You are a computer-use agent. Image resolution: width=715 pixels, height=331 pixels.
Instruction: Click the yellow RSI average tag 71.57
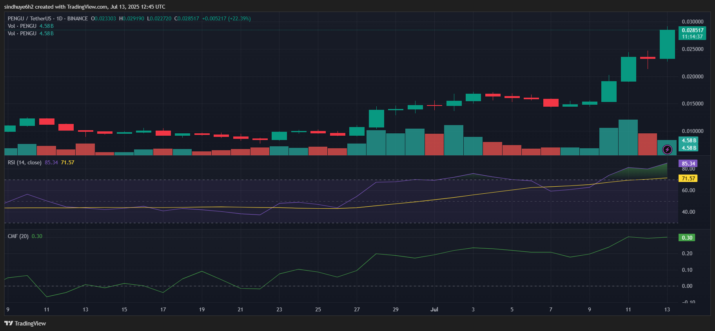[688, 178]
